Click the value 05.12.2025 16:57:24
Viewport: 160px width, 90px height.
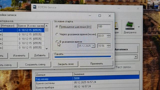coord(85,82)
